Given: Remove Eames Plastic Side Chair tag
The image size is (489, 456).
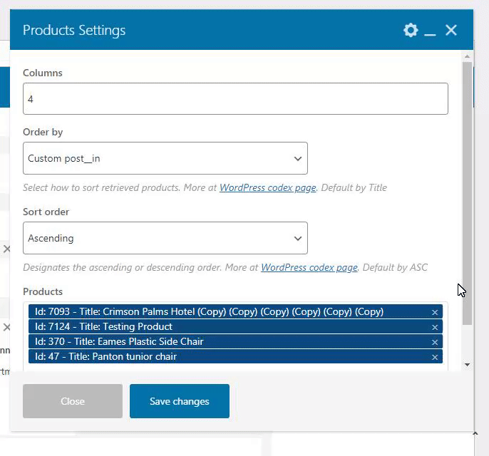Looking at the screenshot, I should 435,342.
